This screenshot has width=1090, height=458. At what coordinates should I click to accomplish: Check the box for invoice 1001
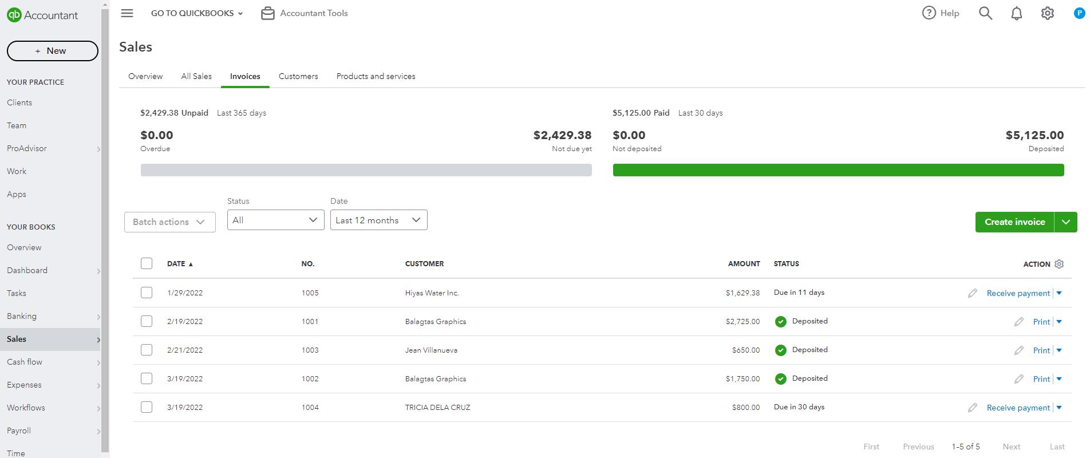tap(147, 321)
